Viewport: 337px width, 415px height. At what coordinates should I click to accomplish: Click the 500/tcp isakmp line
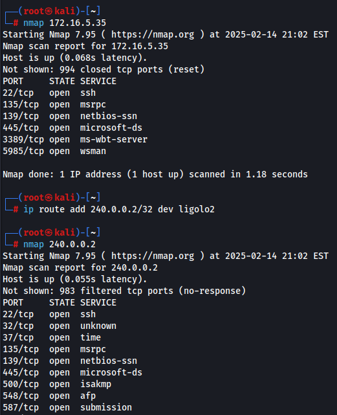[57, 384]
